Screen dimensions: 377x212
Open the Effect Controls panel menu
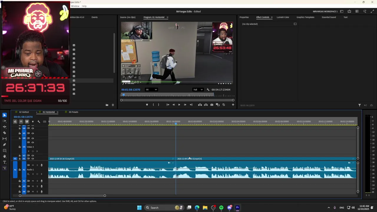(272, 17)
